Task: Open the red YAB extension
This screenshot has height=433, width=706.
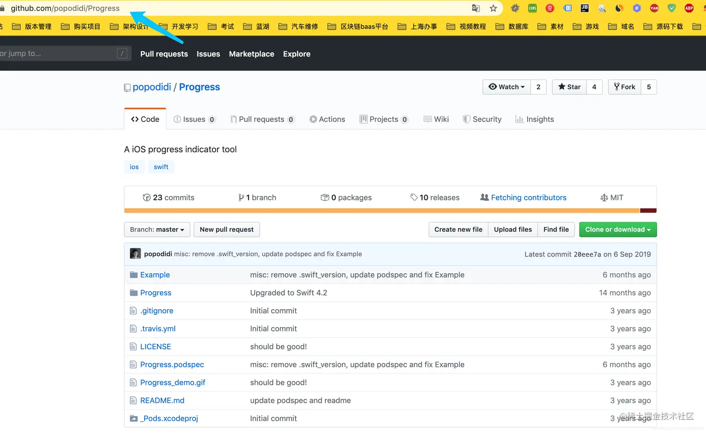Action: (x=654, y=8)
